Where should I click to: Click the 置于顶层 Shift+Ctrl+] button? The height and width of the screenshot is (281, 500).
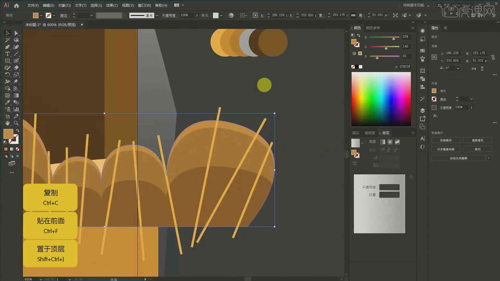tap(50, 254)
